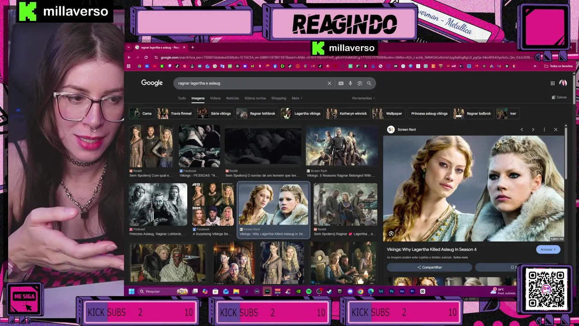Screen dimensions: 579x326
Task: Launch After Effects from the taskbar
Action: coord(402,291)
